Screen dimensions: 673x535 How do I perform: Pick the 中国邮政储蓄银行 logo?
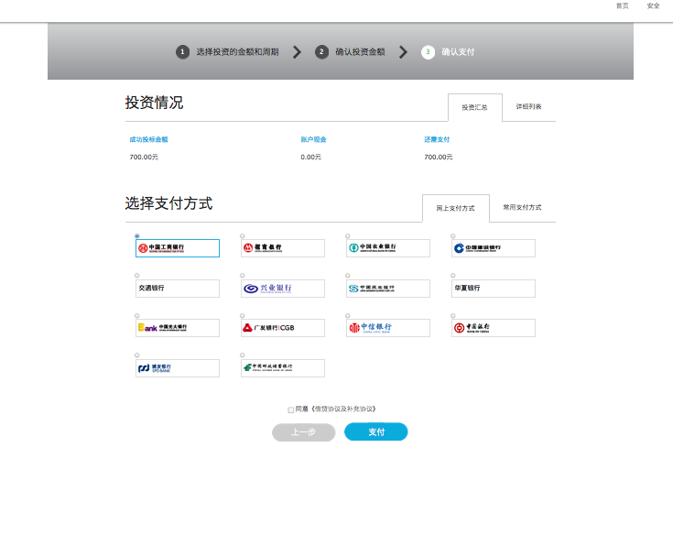282,368
